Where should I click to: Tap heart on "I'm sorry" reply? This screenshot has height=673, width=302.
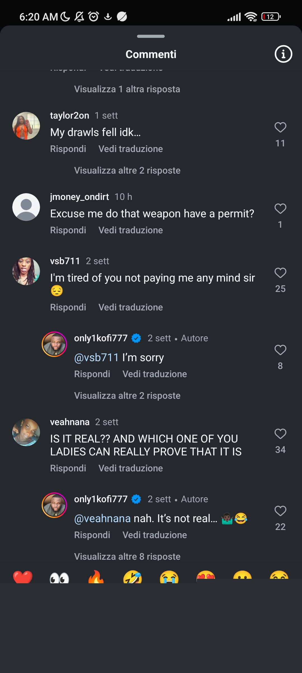pyautogui.click(x=280, y=350)
